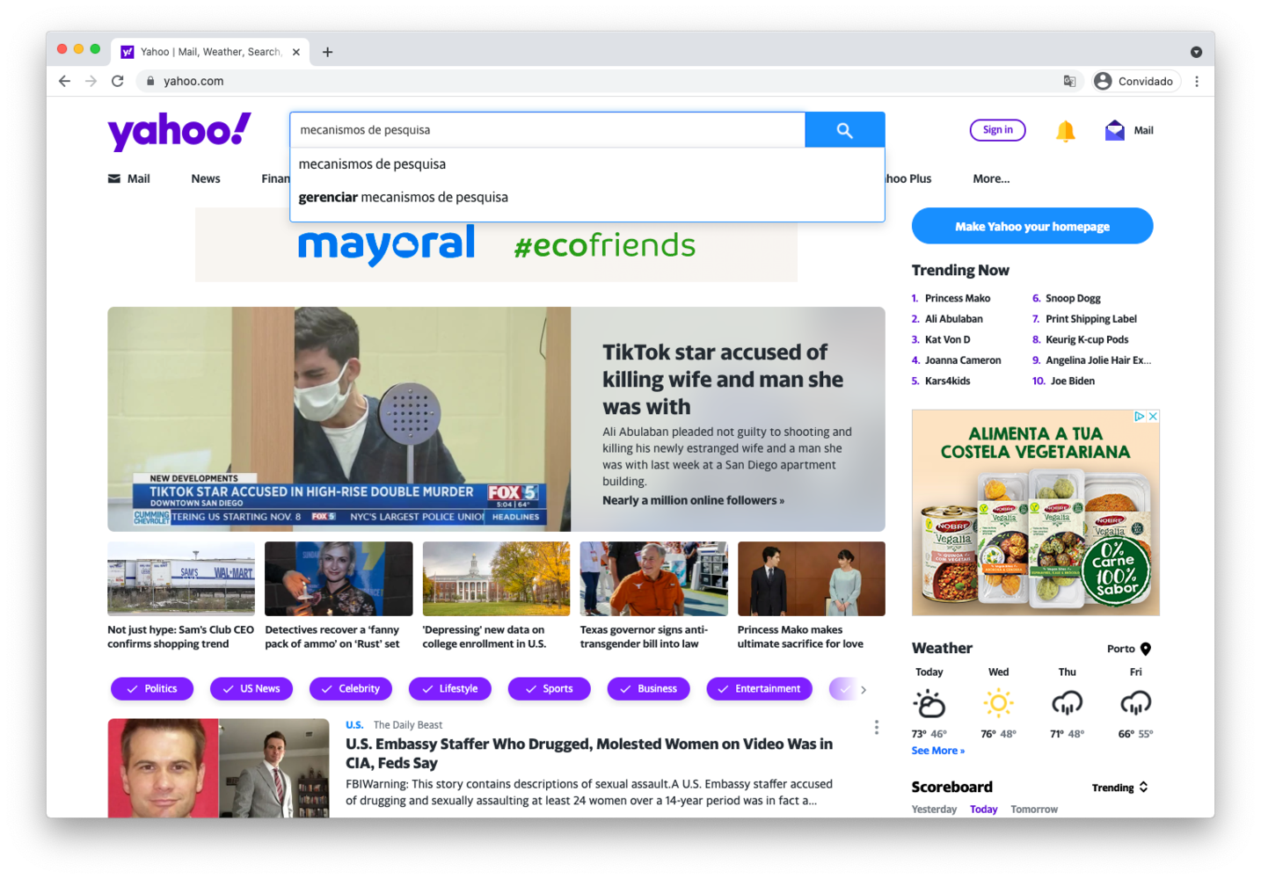Open the Scoreboard Trending dropdown
Viewport: 1261px width, 879px height.
click(x=1119, y=788)
